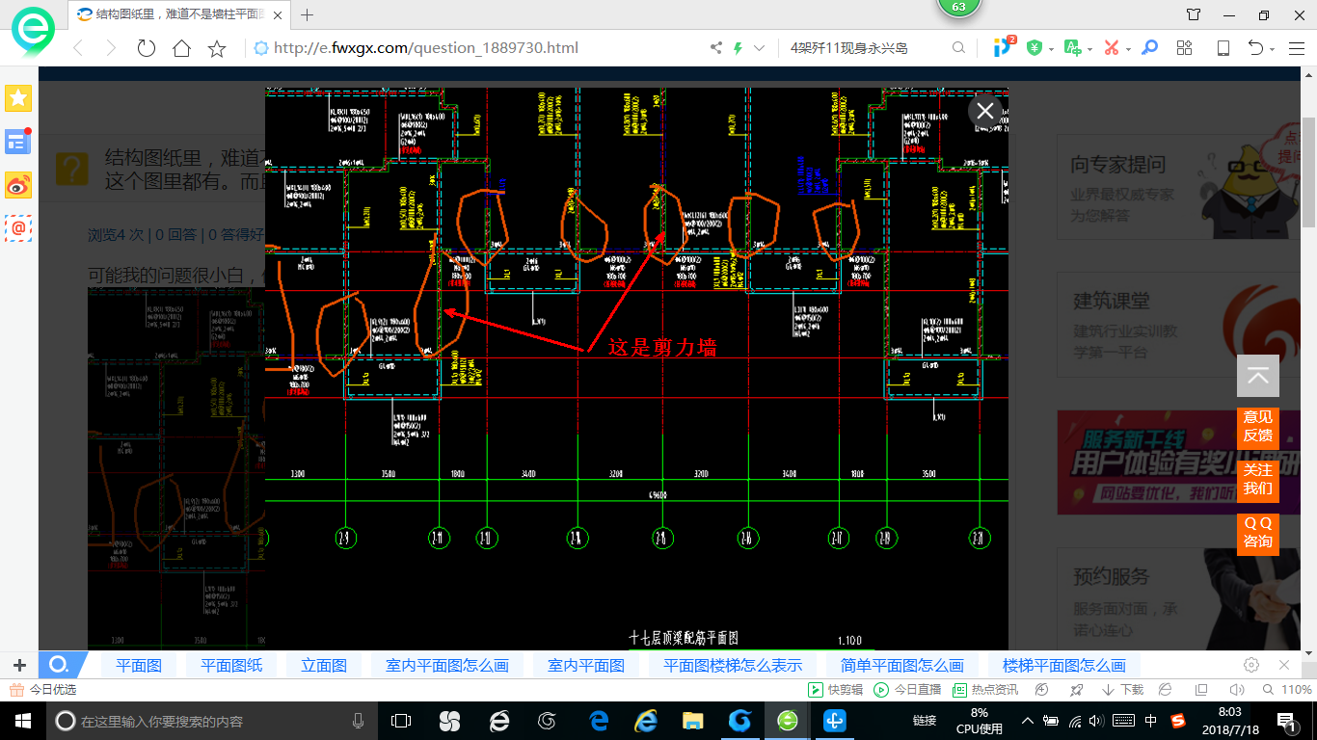The image size is (1317, 740).
Task: Open the sidebar mail @ icon
Action: coord(18,227)
